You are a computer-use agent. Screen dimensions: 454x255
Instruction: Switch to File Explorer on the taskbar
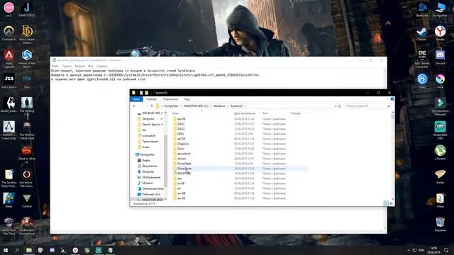point(29,250)
